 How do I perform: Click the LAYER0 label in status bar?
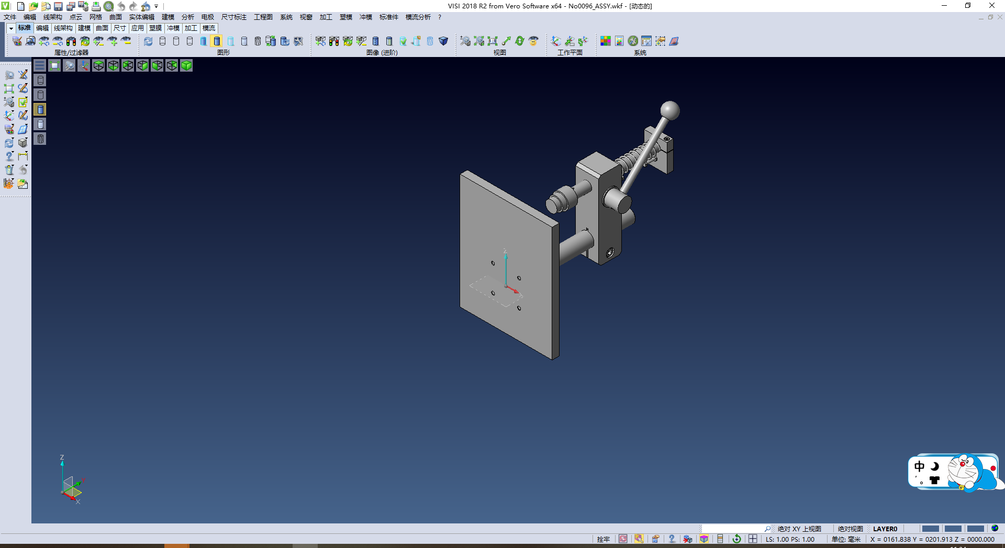[x=885, y=529]
